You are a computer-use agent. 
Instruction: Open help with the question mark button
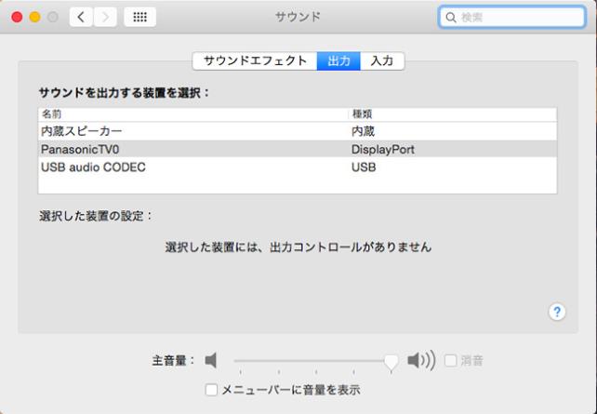[x=557, y=312]
